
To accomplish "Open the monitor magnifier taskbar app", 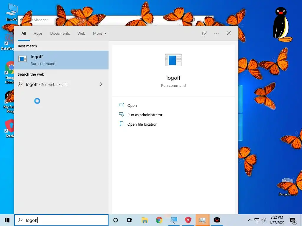I will coord(173,220).
